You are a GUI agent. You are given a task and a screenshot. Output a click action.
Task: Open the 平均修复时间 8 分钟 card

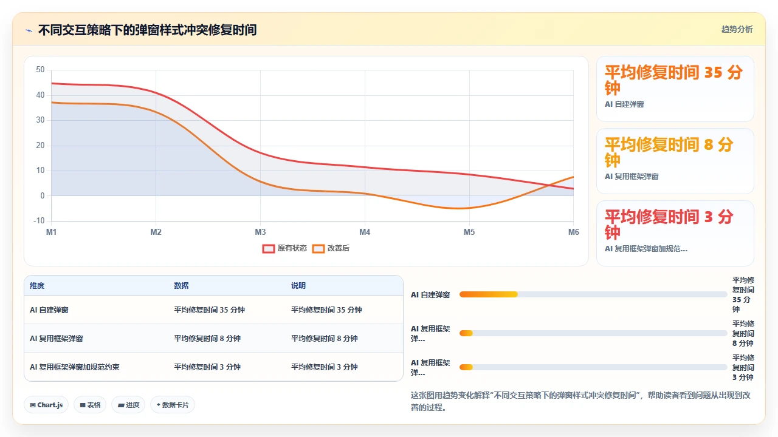point(675,161)
